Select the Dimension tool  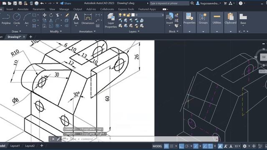[x=88, y=19]
